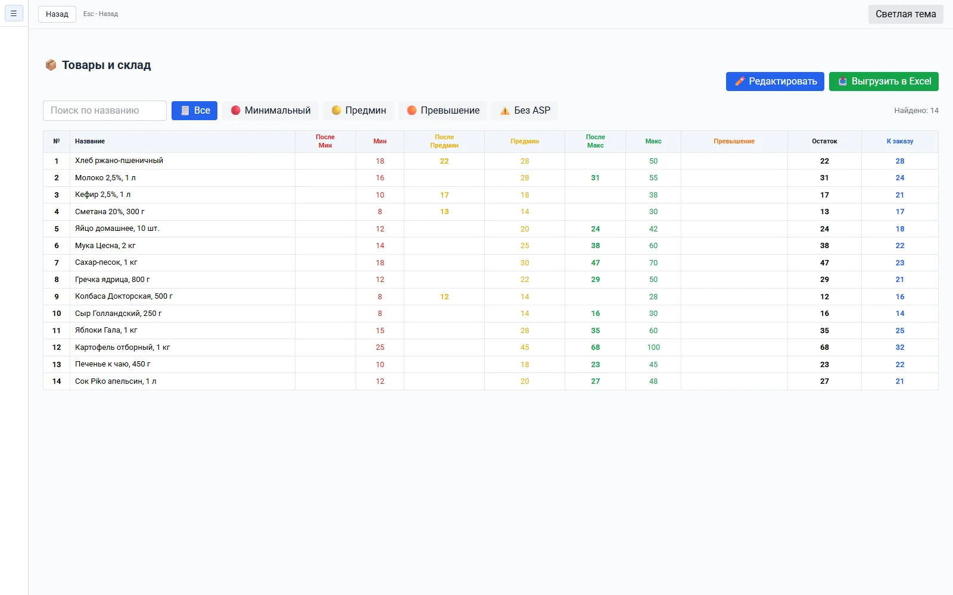Screen dimensions: 953x595
Task: Click Макс value 100 for Картофель
Action: (653, 347)
